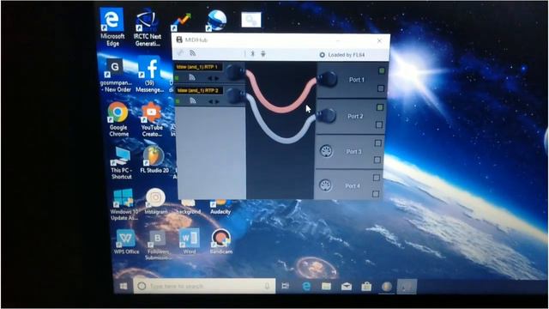Open Facebook Messenger desktop shortcut
The height and width of the screenshot is (309, 549).
tap(150, 75)
